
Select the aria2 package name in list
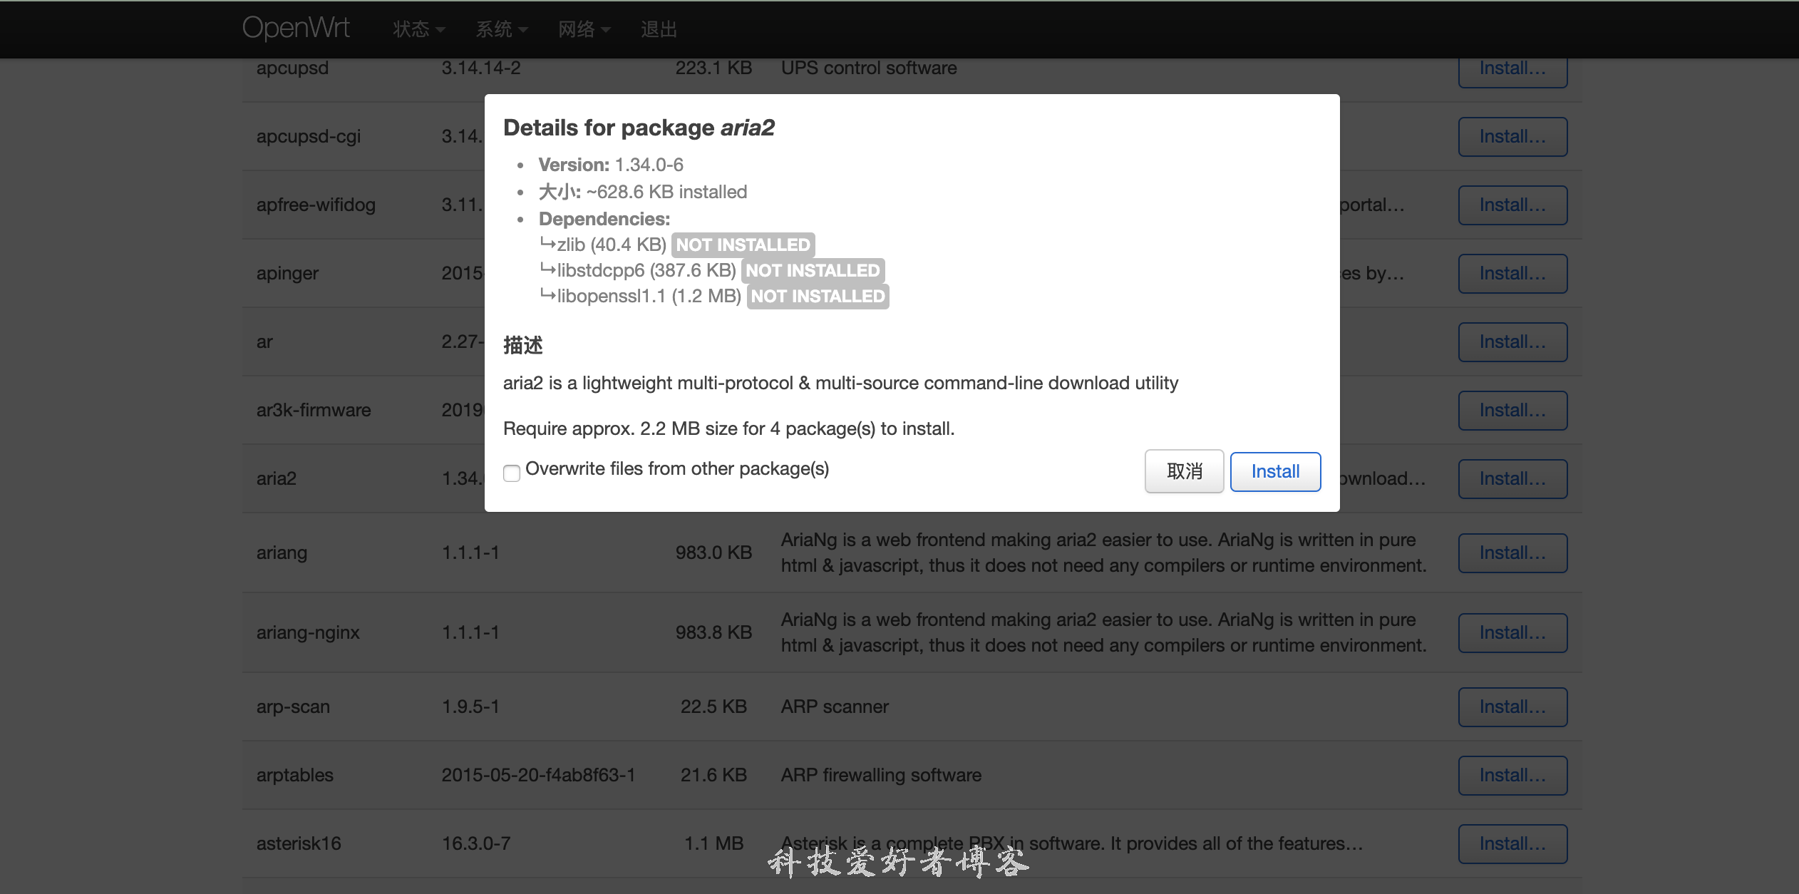(x=276, y=478)
